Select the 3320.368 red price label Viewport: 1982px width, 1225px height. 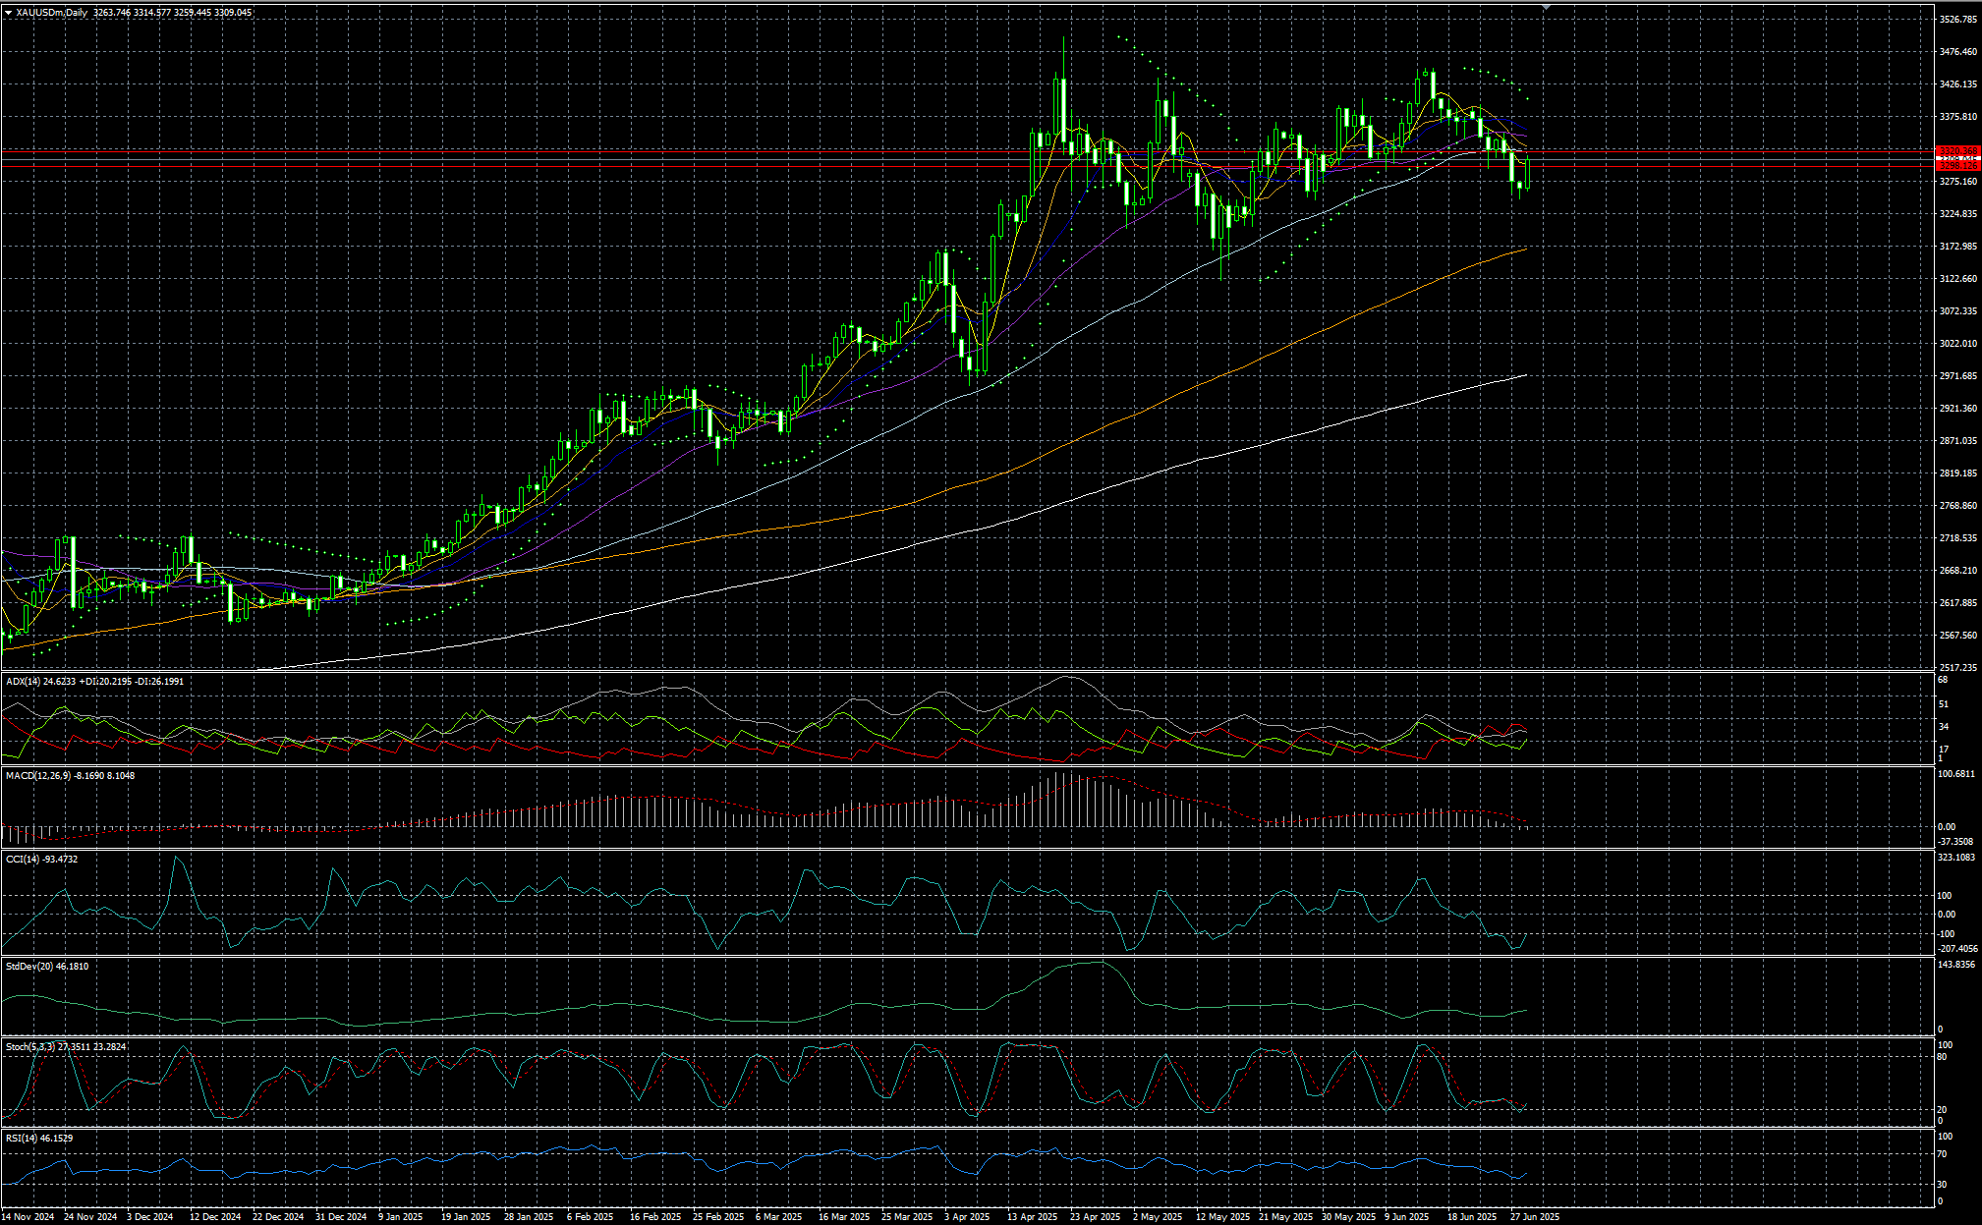[1956, 150]
